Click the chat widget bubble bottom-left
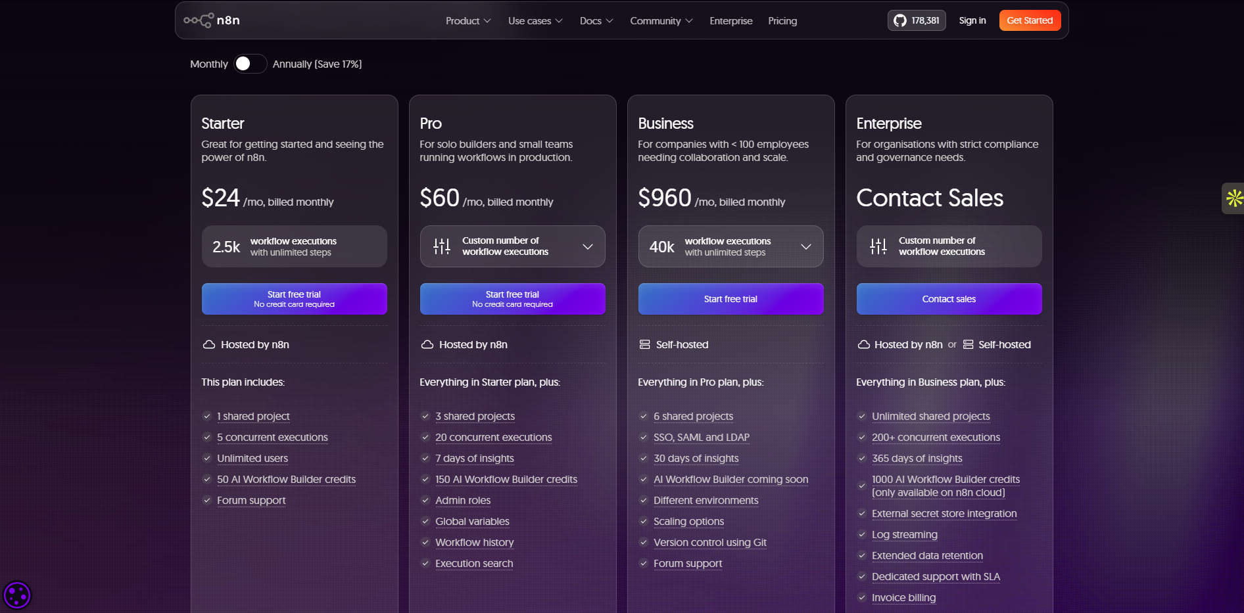The image size is (1244, 613). (18, 595)
